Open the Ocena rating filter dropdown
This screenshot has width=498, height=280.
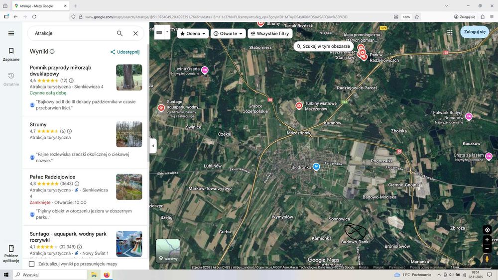tap(193, 34)
